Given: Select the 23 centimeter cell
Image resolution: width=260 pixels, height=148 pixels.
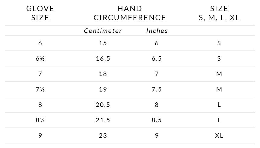Looking at the screenshot, I should 103,136.
